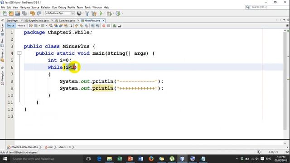Open the Debug Project dropdown arrow

pyautogui.click(x=113, y=13)
